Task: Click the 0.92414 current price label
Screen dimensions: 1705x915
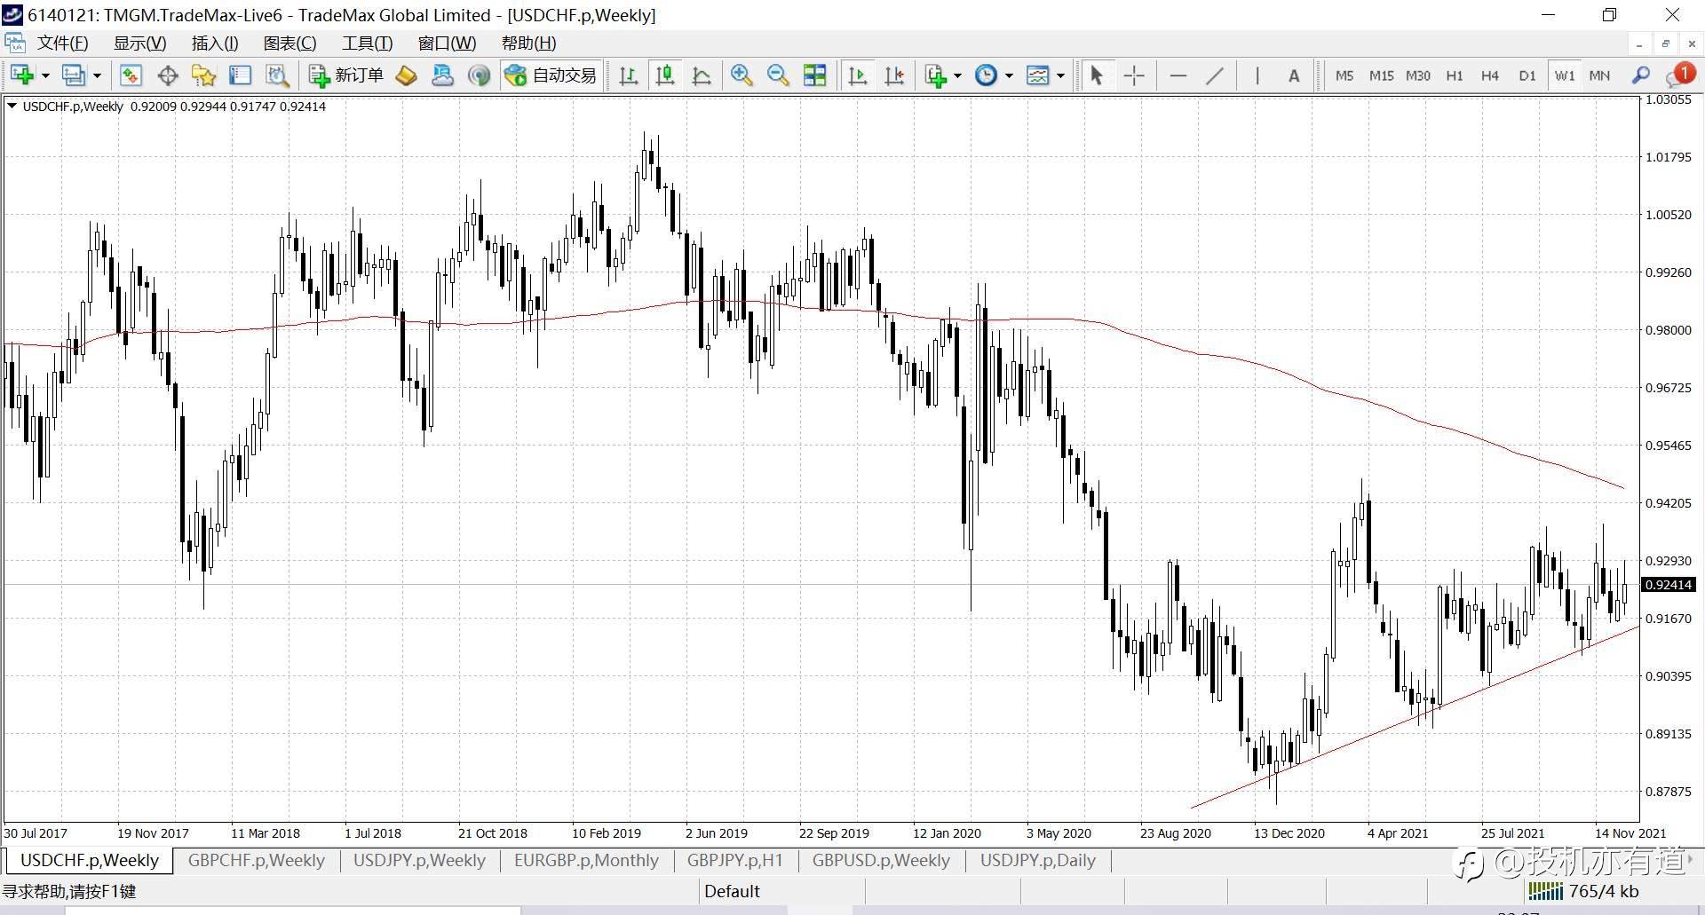Action: [1669, 584]
